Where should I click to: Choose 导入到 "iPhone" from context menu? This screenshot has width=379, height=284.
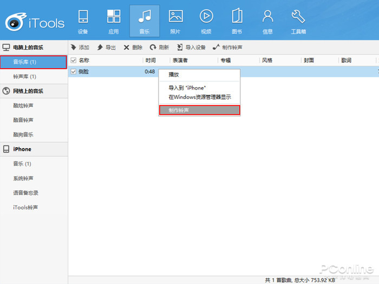pos(199,88)
